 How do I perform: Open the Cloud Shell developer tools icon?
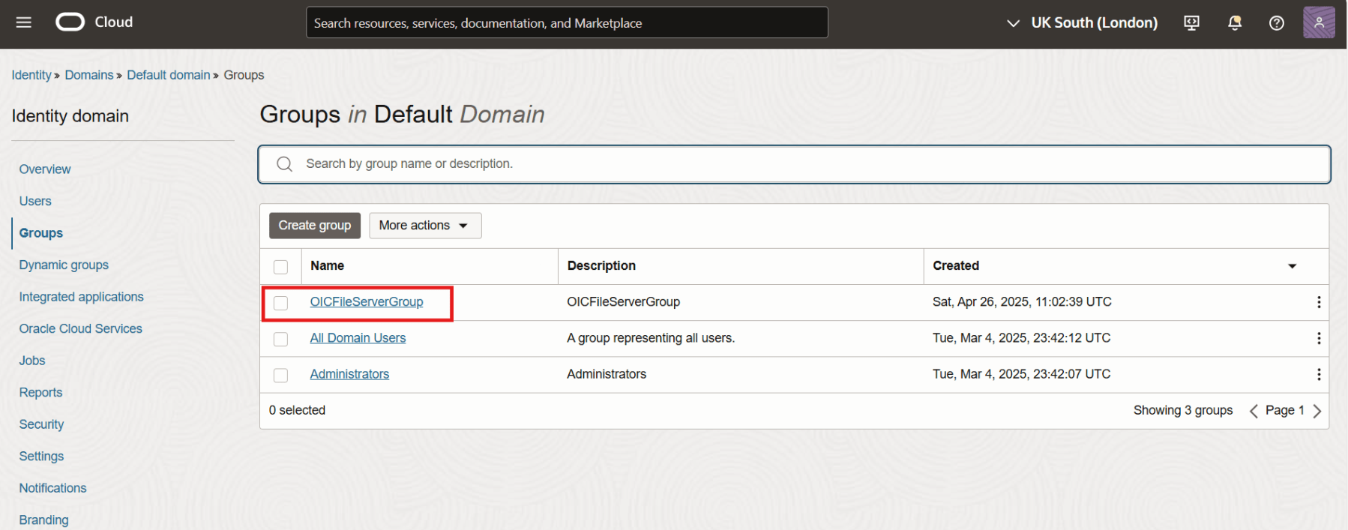tap(1191, 23)
